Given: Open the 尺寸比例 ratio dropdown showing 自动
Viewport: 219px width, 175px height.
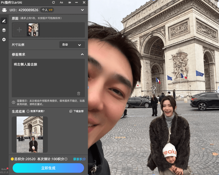Looking at the screenshot, I should click(x=72, y=44).
